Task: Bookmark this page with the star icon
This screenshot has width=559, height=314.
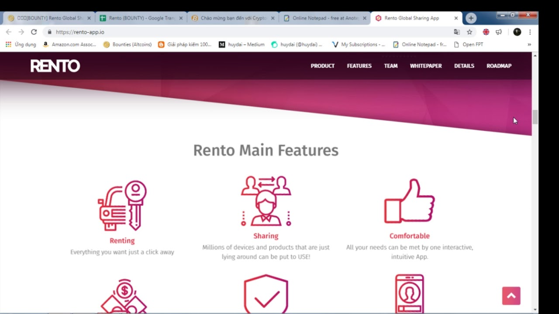Action: (x=469, y=32)
